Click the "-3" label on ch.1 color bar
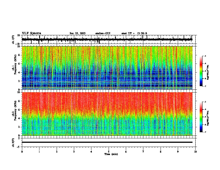The width and height of the screenshot is (220, 170). coord(205,56)
